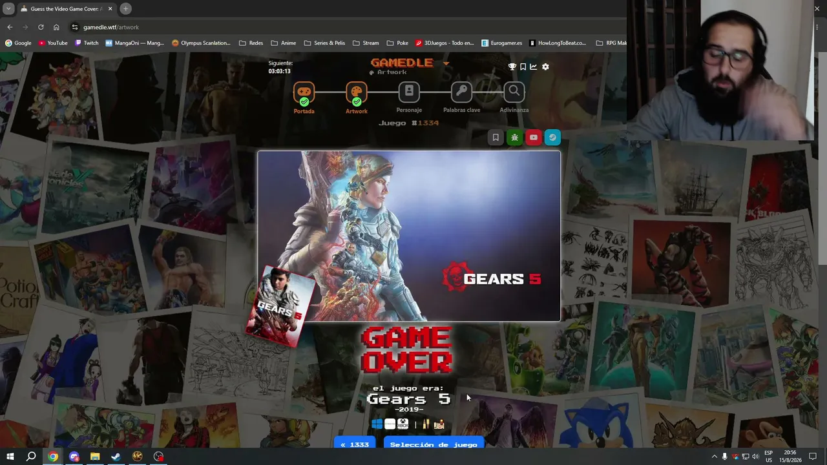This screenshot has height=465, width=827.
Task: Click the green bug report button
Action: (x=514, y=137)
